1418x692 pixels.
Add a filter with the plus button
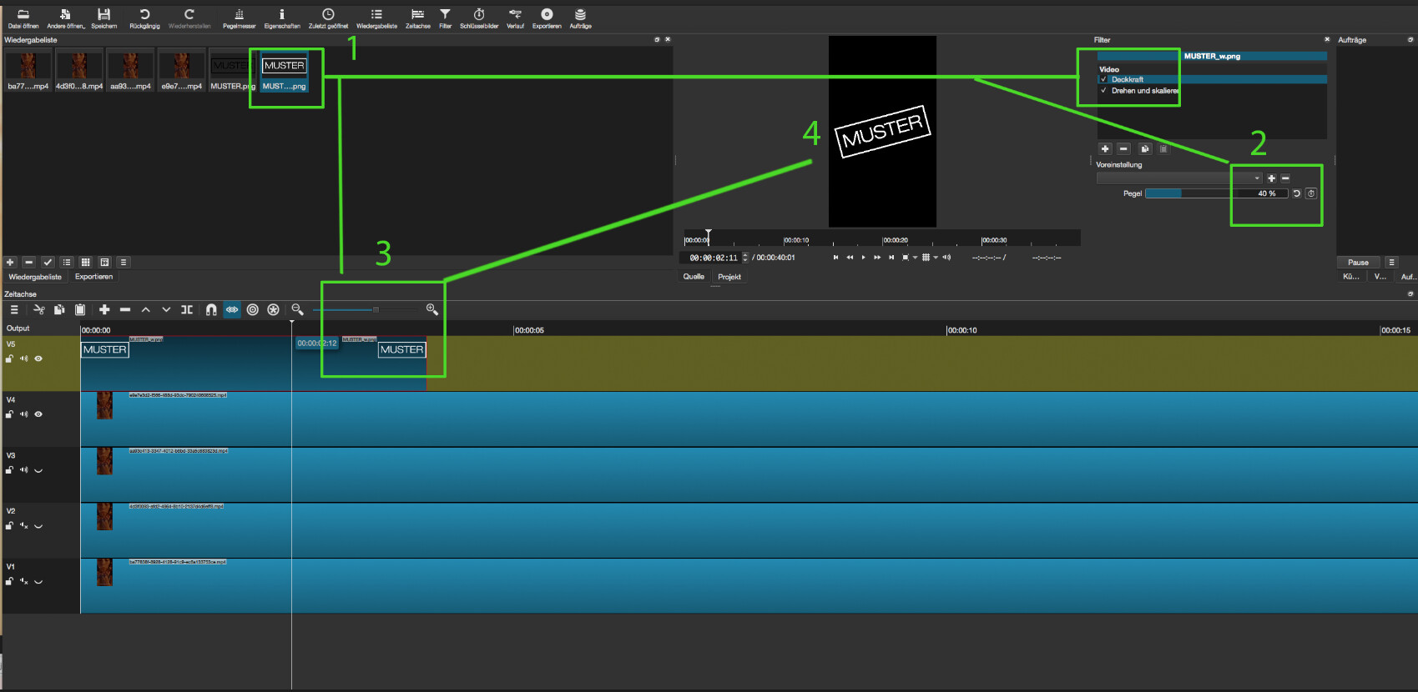click(1105, 148)
